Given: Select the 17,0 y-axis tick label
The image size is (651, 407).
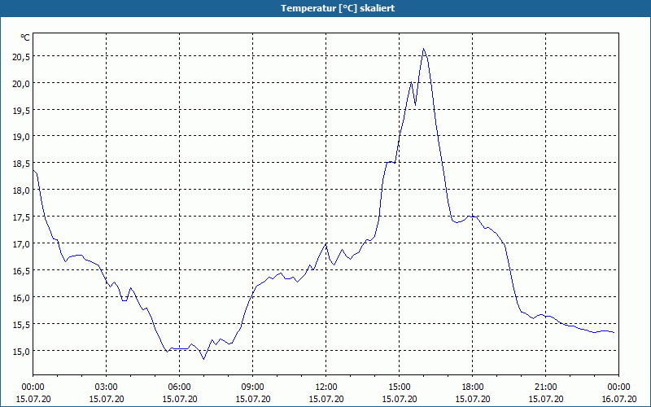Looking at the screenshot, I should coord(21,245).
